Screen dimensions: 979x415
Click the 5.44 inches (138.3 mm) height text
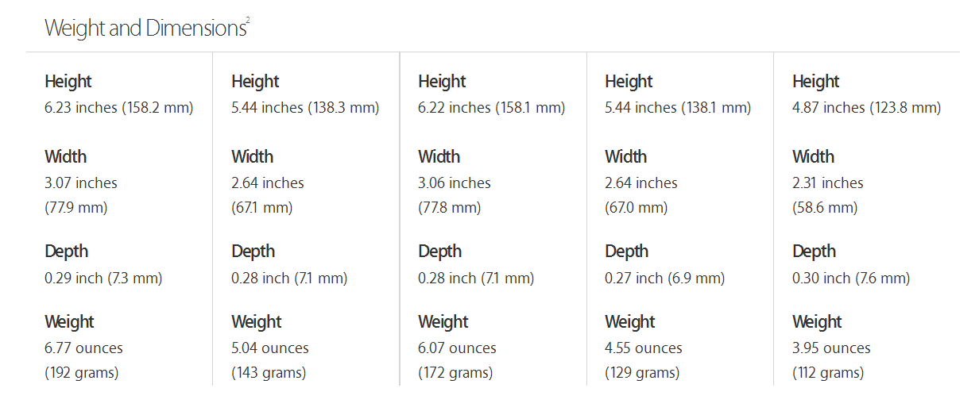click(305, 107)
